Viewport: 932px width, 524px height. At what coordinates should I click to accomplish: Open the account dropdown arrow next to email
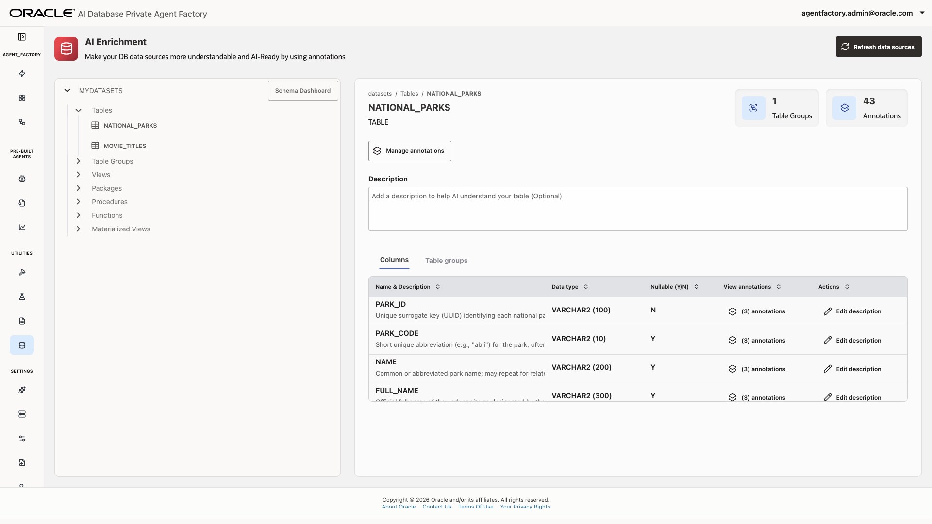point(922,13)
